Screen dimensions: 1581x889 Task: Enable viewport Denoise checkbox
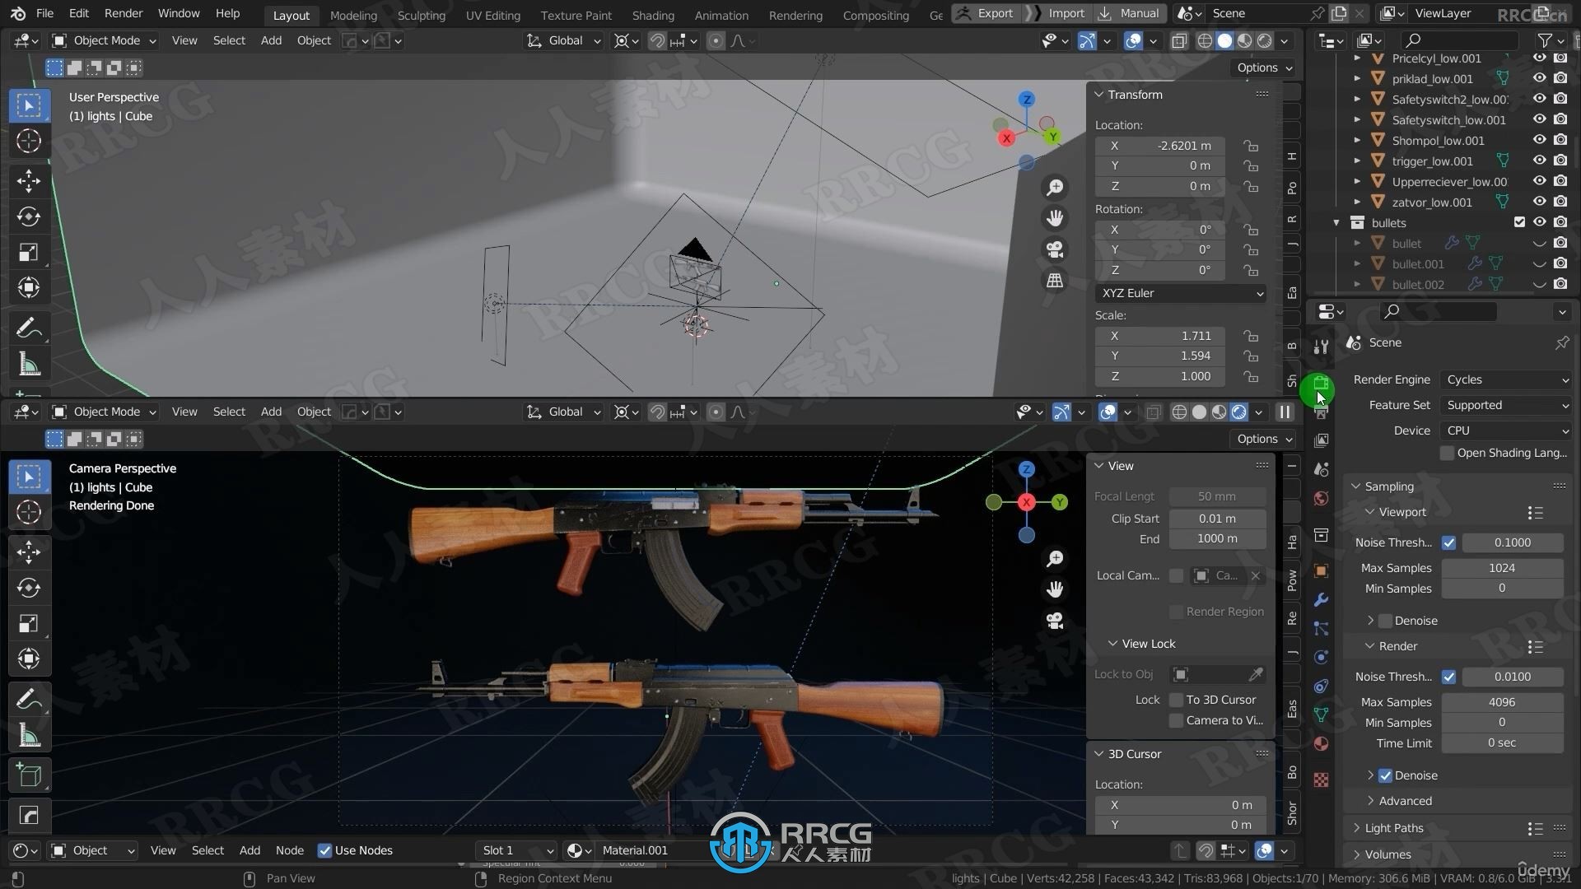coord(1385,621)
